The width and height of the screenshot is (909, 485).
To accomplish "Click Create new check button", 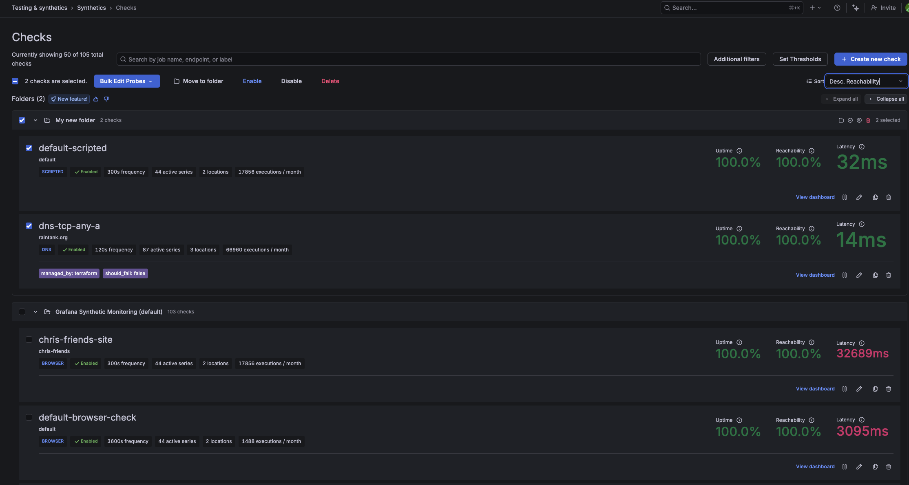I will point(871,59).
